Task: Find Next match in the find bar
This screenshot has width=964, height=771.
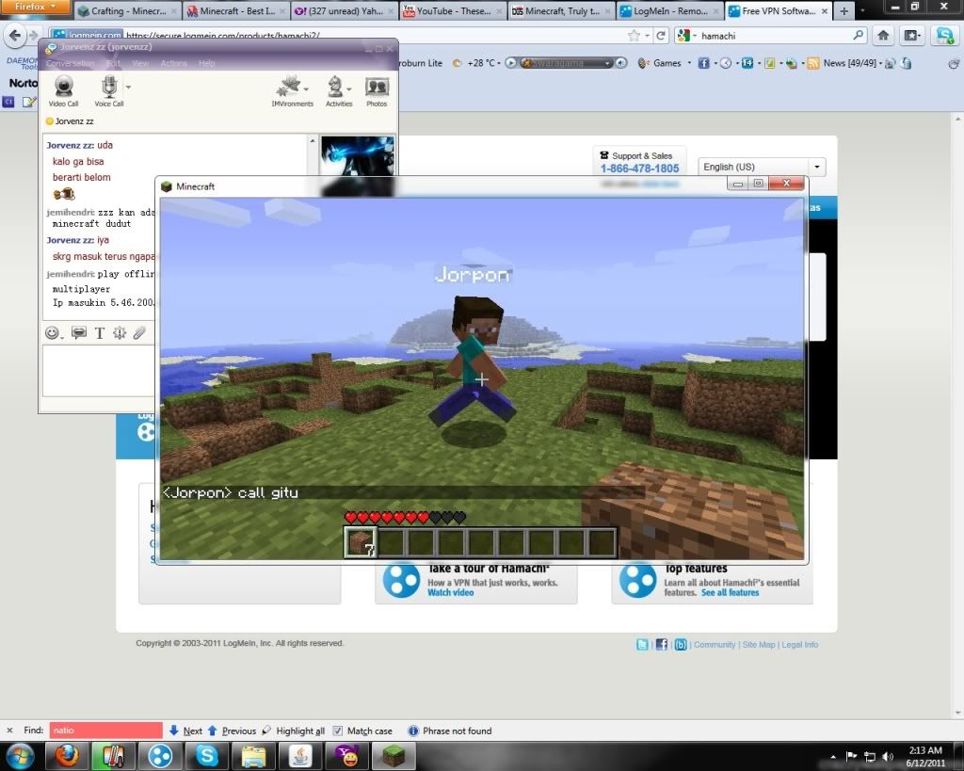Action: (185, 731)
